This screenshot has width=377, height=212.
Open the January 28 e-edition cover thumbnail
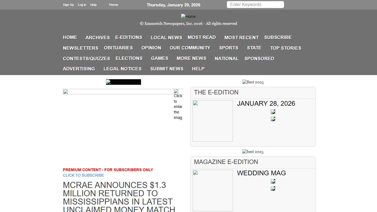(x=213, y=121)
